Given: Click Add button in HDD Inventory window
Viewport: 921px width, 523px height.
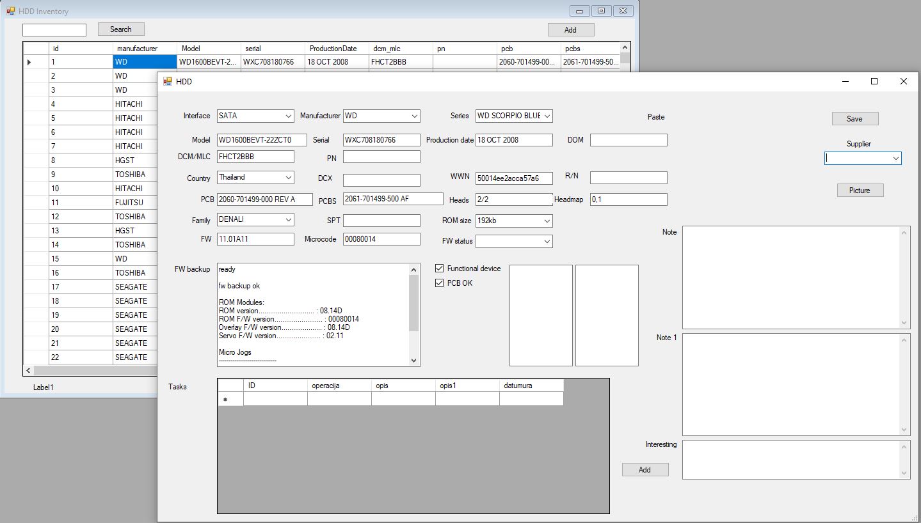Looking at the screenshot, I should 571,29.
